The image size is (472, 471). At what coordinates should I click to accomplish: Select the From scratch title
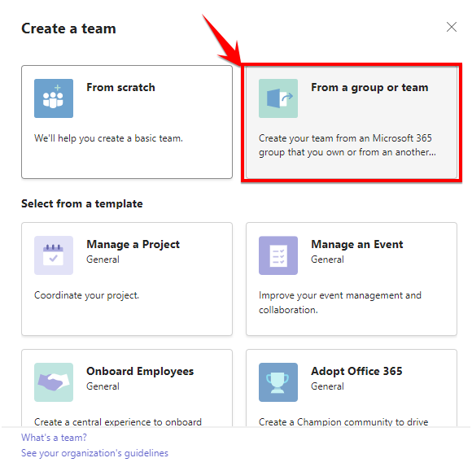(120, 87)
